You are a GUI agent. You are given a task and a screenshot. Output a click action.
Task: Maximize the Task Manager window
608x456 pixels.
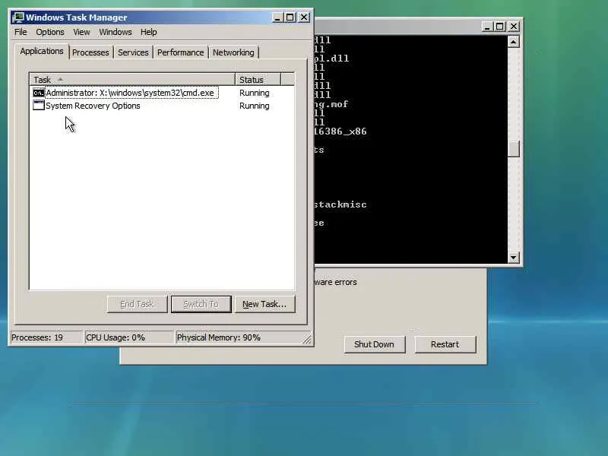(290, 17)
